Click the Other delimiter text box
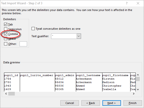Screen dimensions: 144x108 23,44
